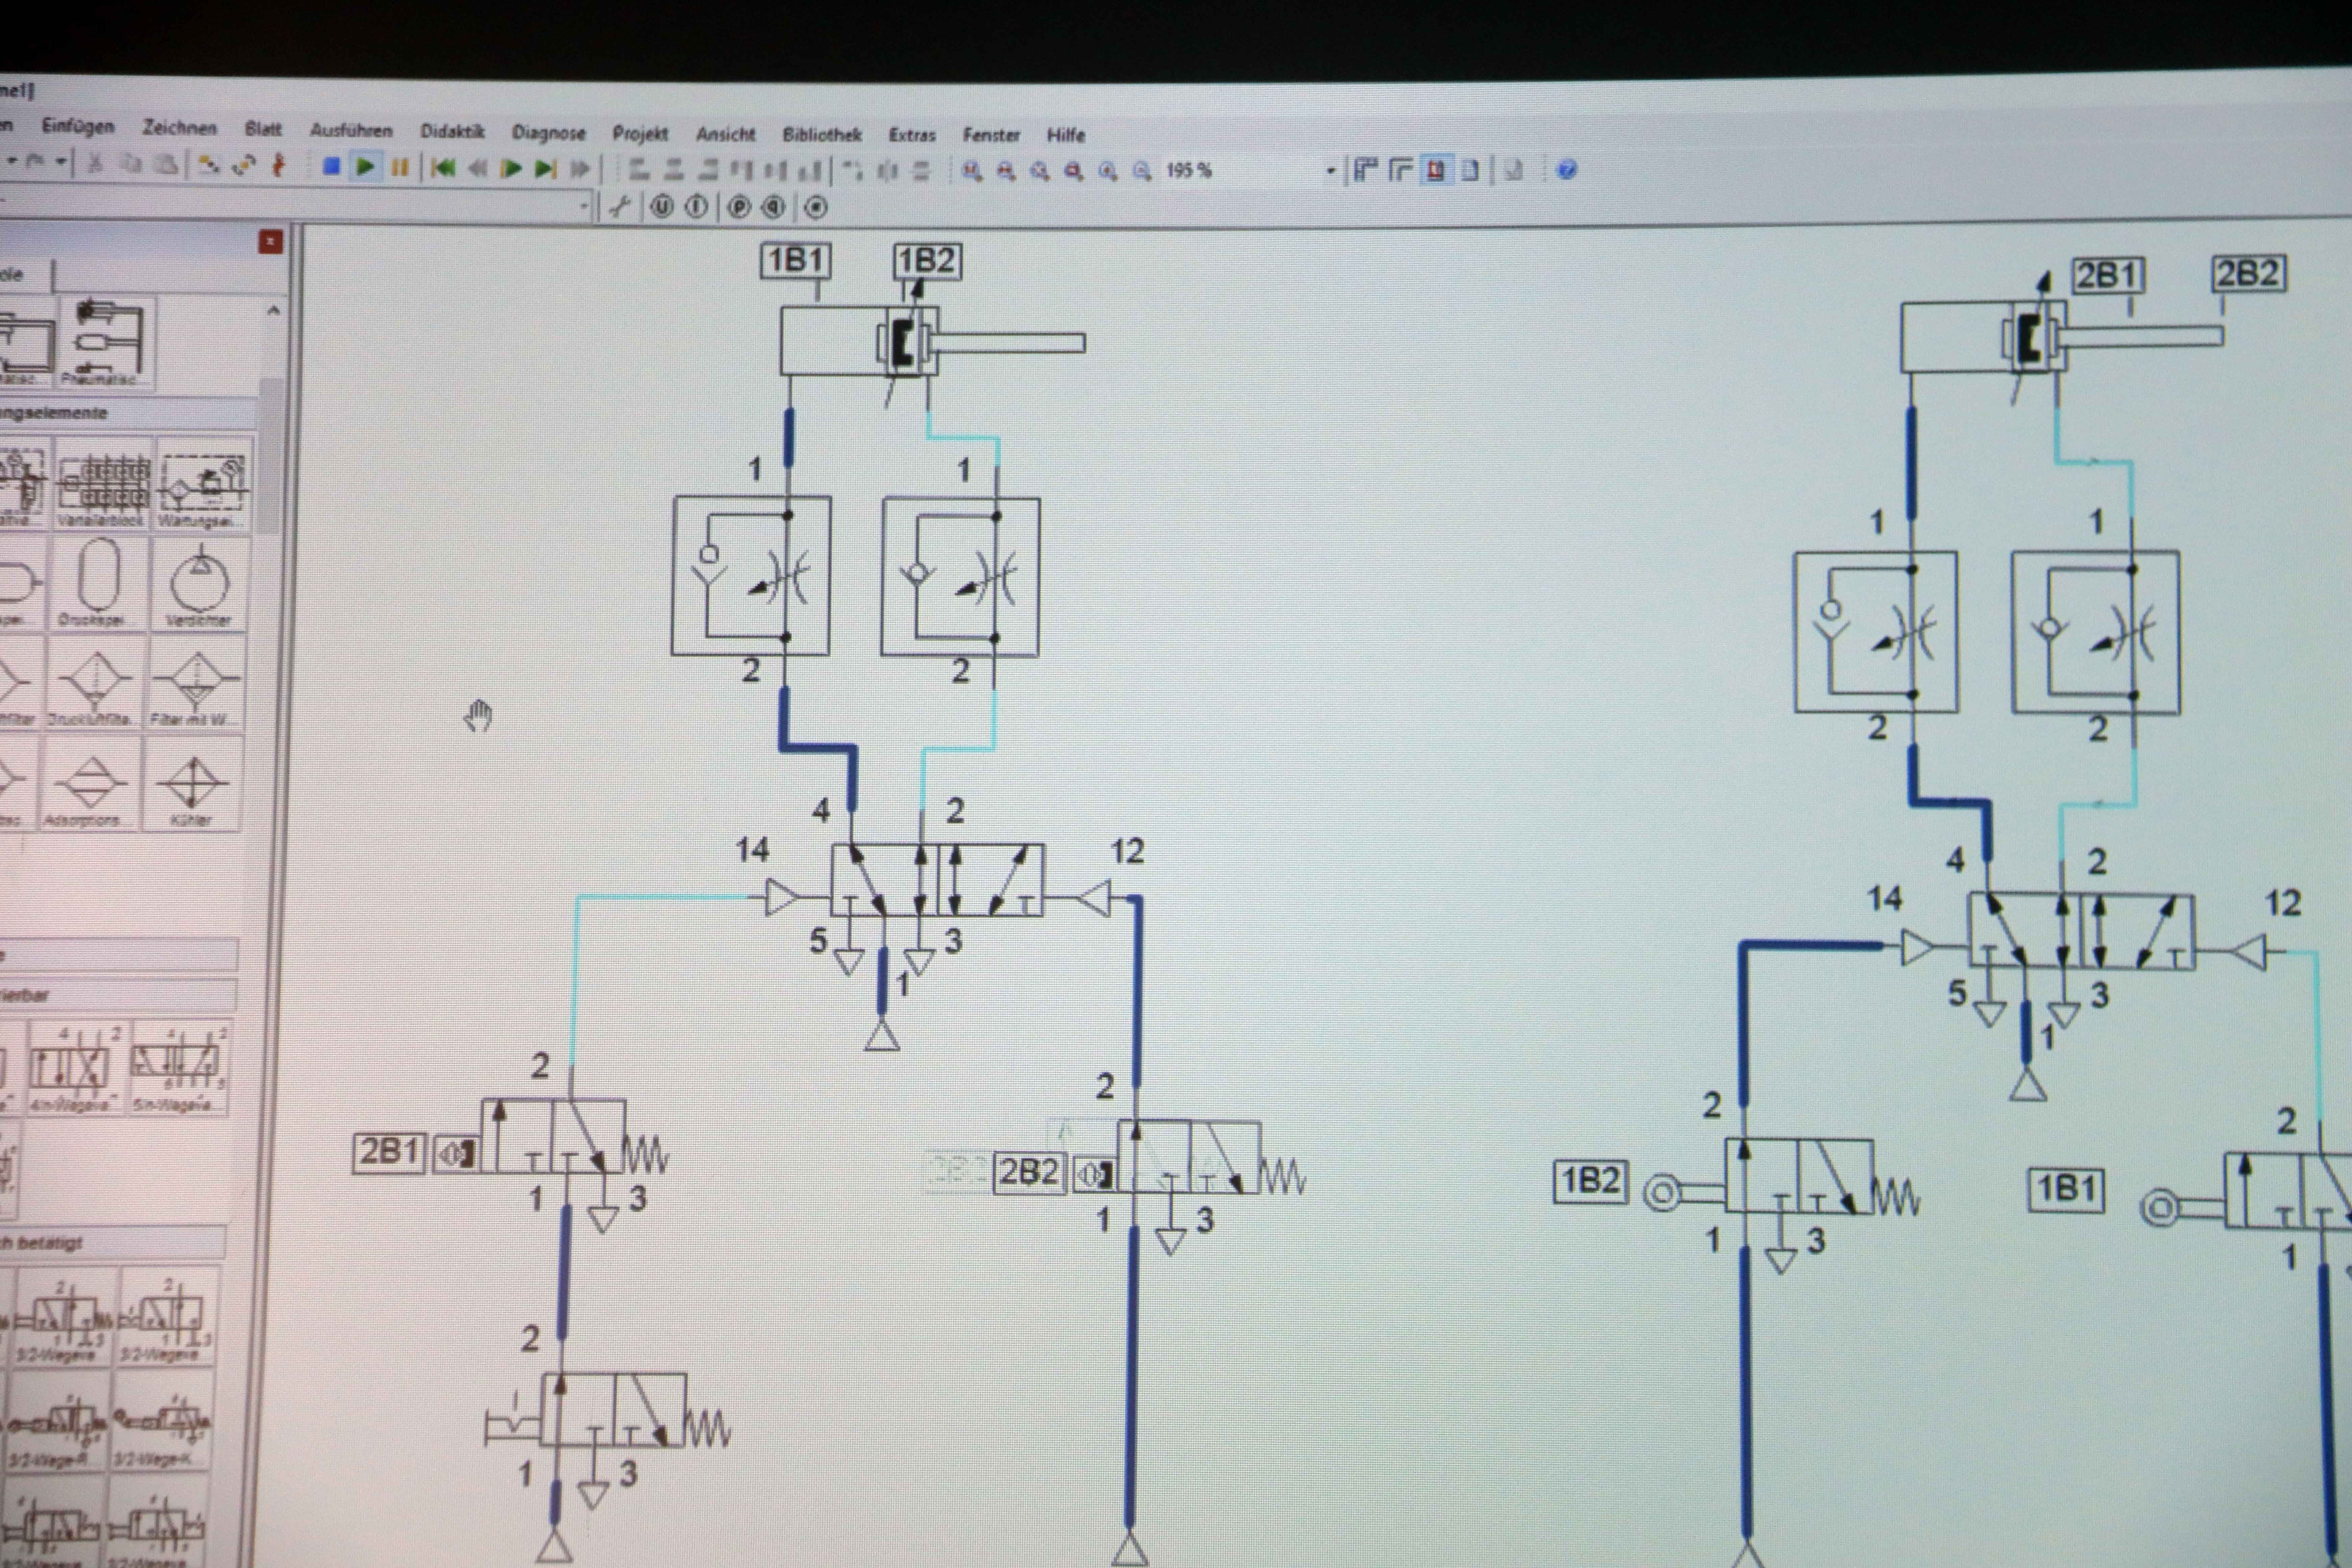Close the library panel with red X
The height and width of the screenshot is (1568, 2352).
tap(270, 241)
